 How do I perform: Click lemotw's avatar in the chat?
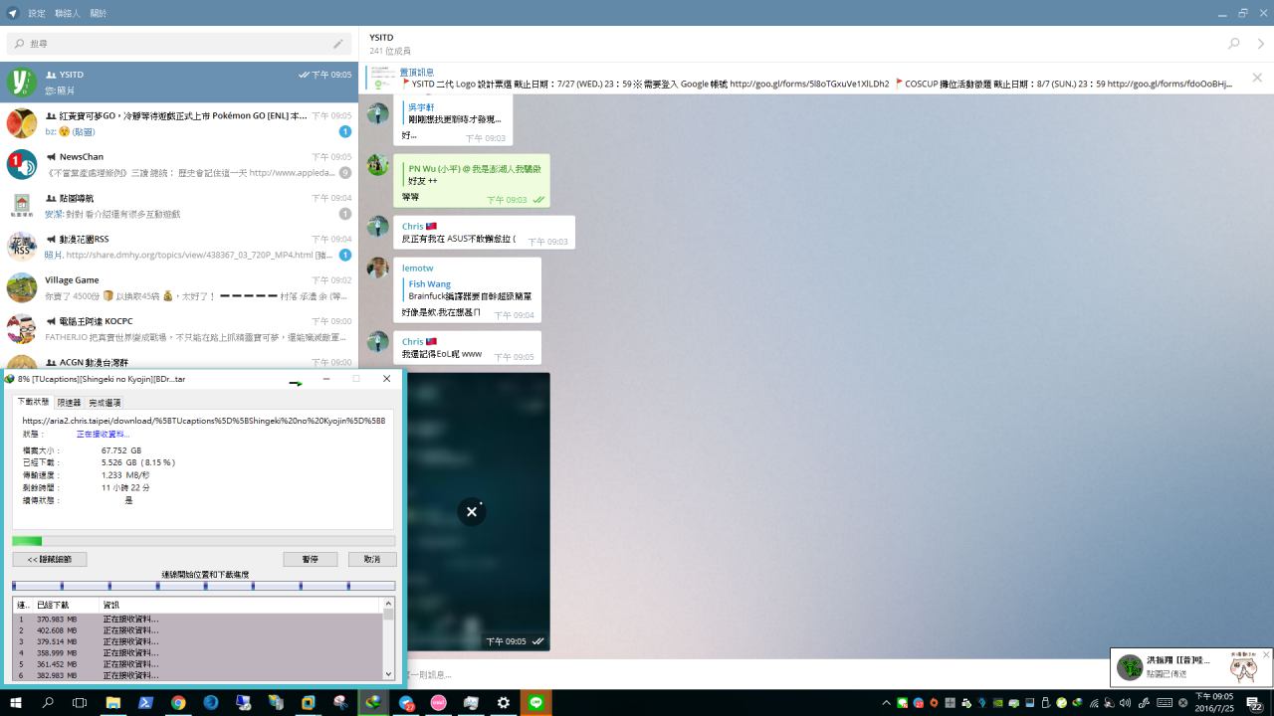(377, 268)
